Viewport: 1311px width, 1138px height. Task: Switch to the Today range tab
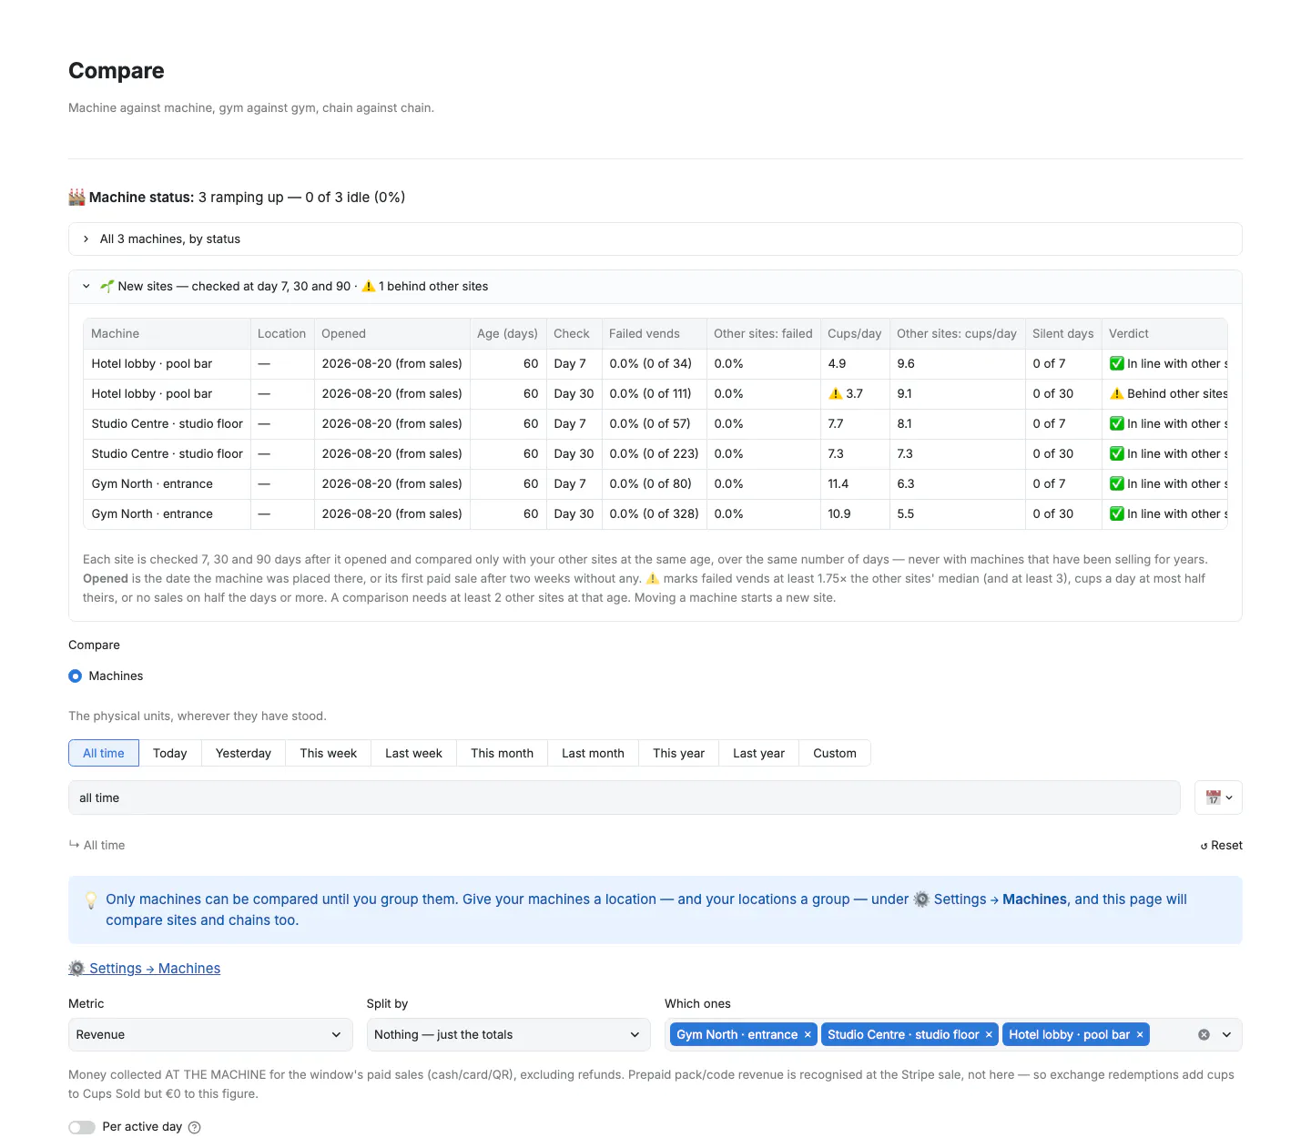point(170,753)
